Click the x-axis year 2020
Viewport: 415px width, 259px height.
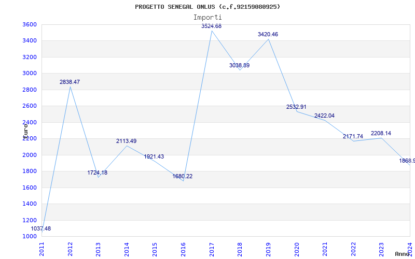(297, 249)
